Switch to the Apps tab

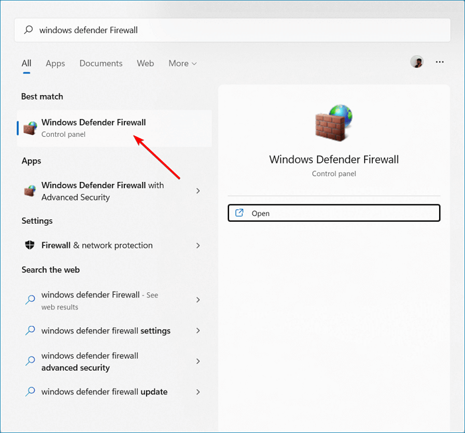point(55,64)
